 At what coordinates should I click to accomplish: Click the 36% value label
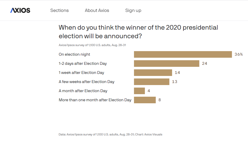(239, 54)
